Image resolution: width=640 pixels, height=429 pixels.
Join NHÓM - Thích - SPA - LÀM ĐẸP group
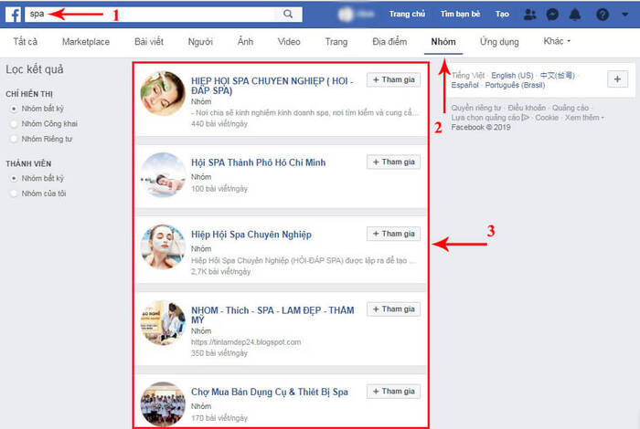pyautogui.click(x=393, y=309)
